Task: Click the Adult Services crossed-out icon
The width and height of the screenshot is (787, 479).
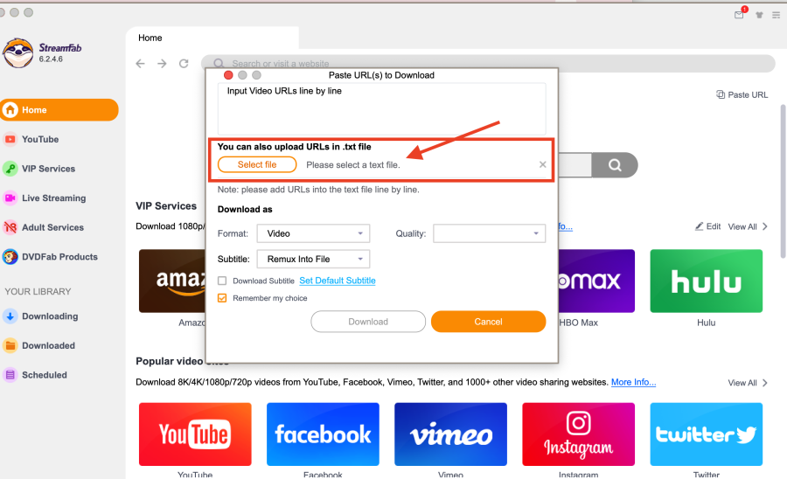Action: pyautogui.click(x=10, y=228)
